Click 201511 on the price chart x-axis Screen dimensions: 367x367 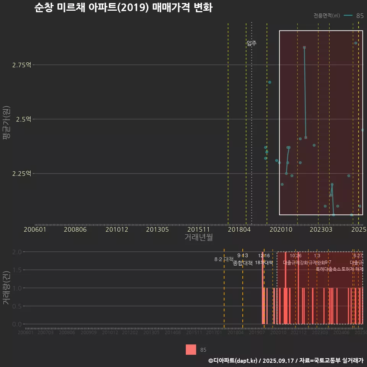[198, 229]
